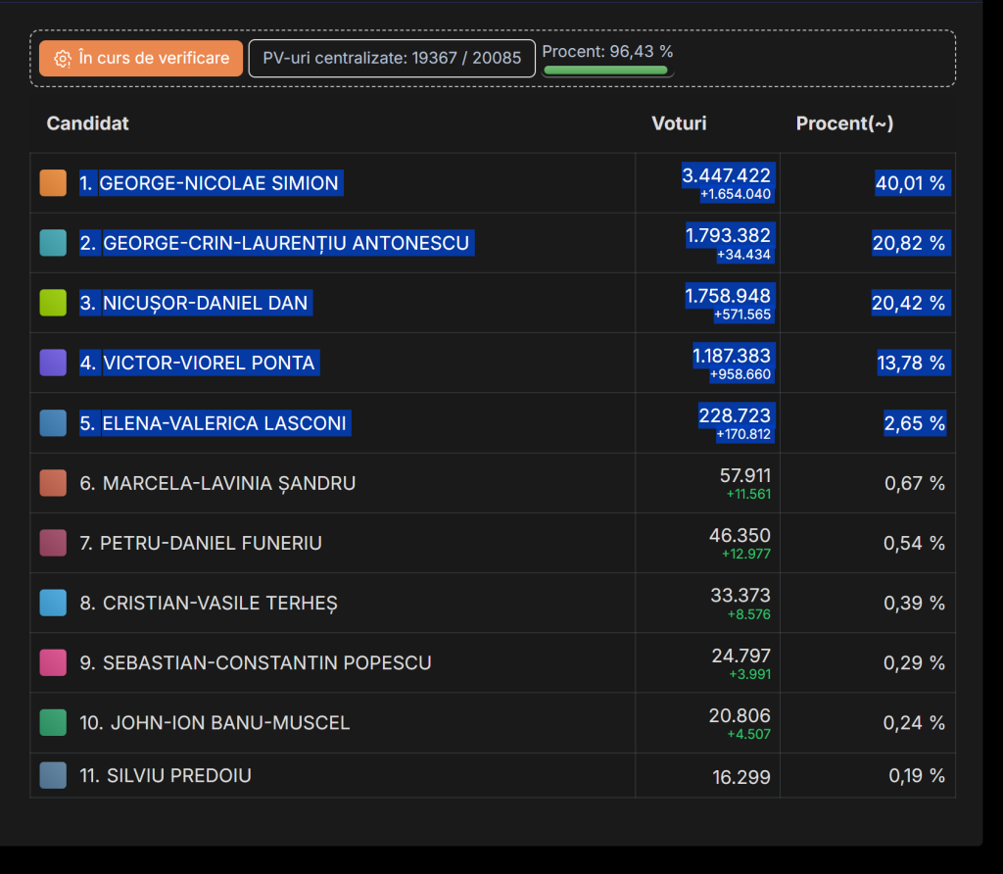Click percentage '2,65 %'
This screenshot has height=874, width=1003.
point(915,423)
